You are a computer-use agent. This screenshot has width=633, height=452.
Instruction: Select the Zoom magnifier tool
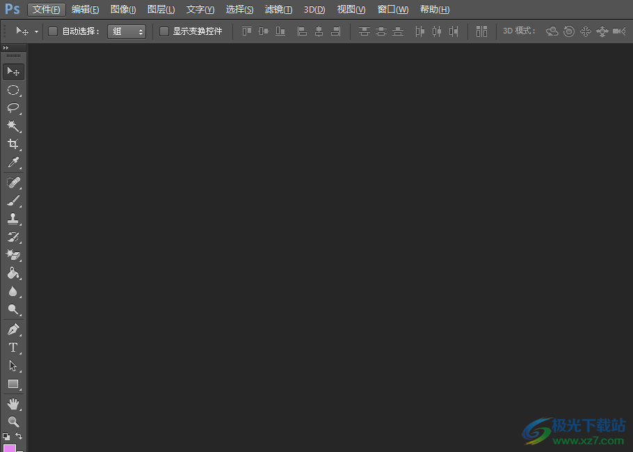13,421
